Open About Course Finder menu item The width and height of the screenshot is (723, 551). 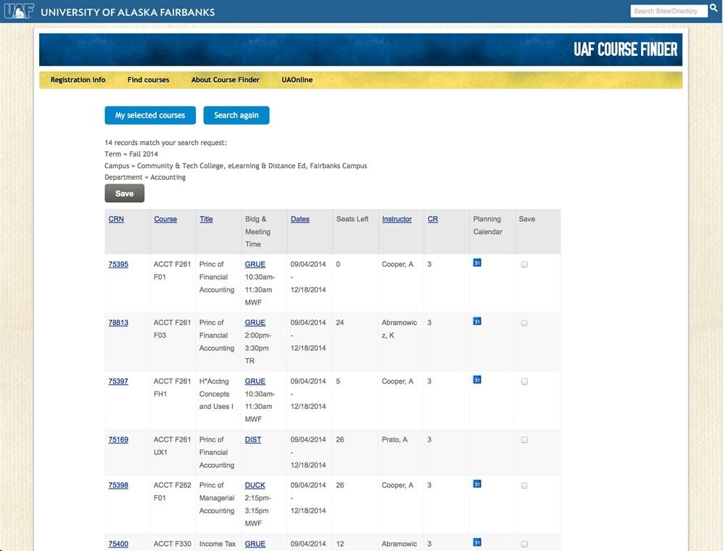pyautogui.click(x=226, y=80)
